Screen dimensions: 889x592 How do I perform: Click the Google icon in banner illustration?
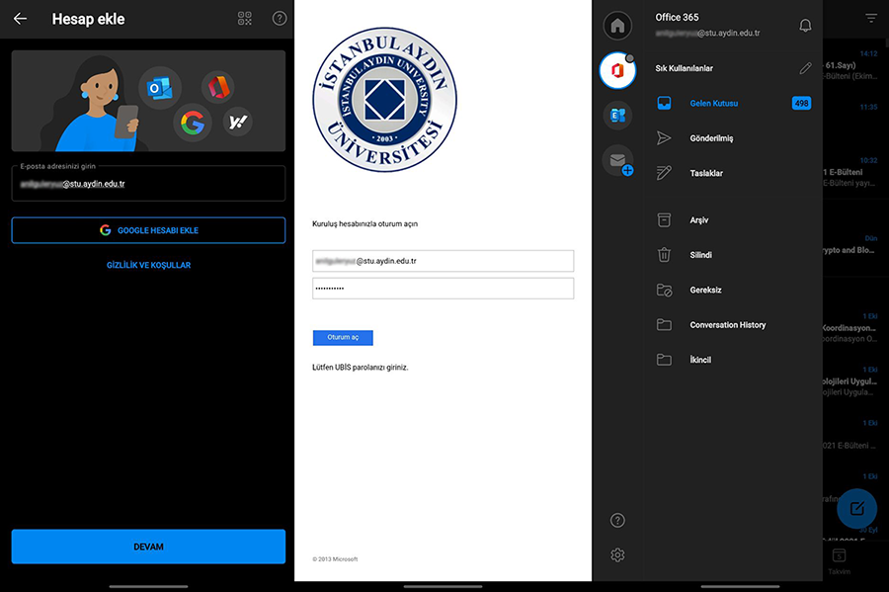click(x=193, y=123)
